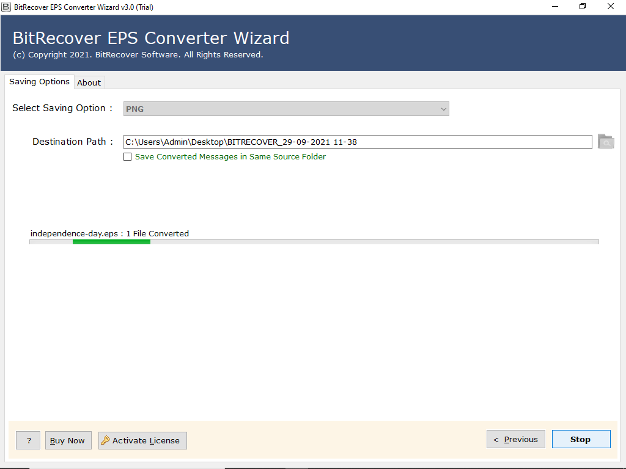This screenshot has width=626, height=469.
Task: Click the key icon on Activate License
Action: [105, 440]
